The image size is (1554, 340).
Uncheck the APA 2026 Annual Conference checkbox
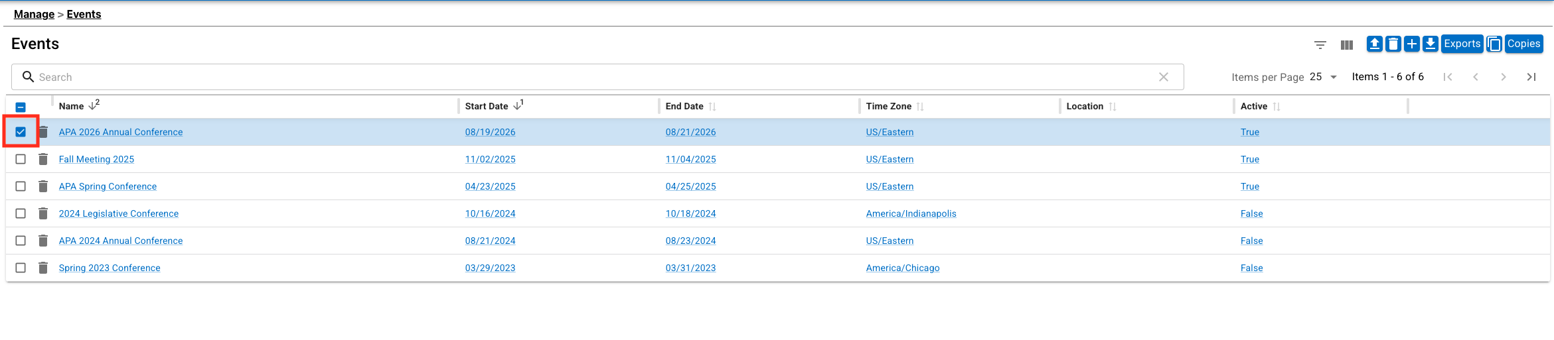(21, 132)
